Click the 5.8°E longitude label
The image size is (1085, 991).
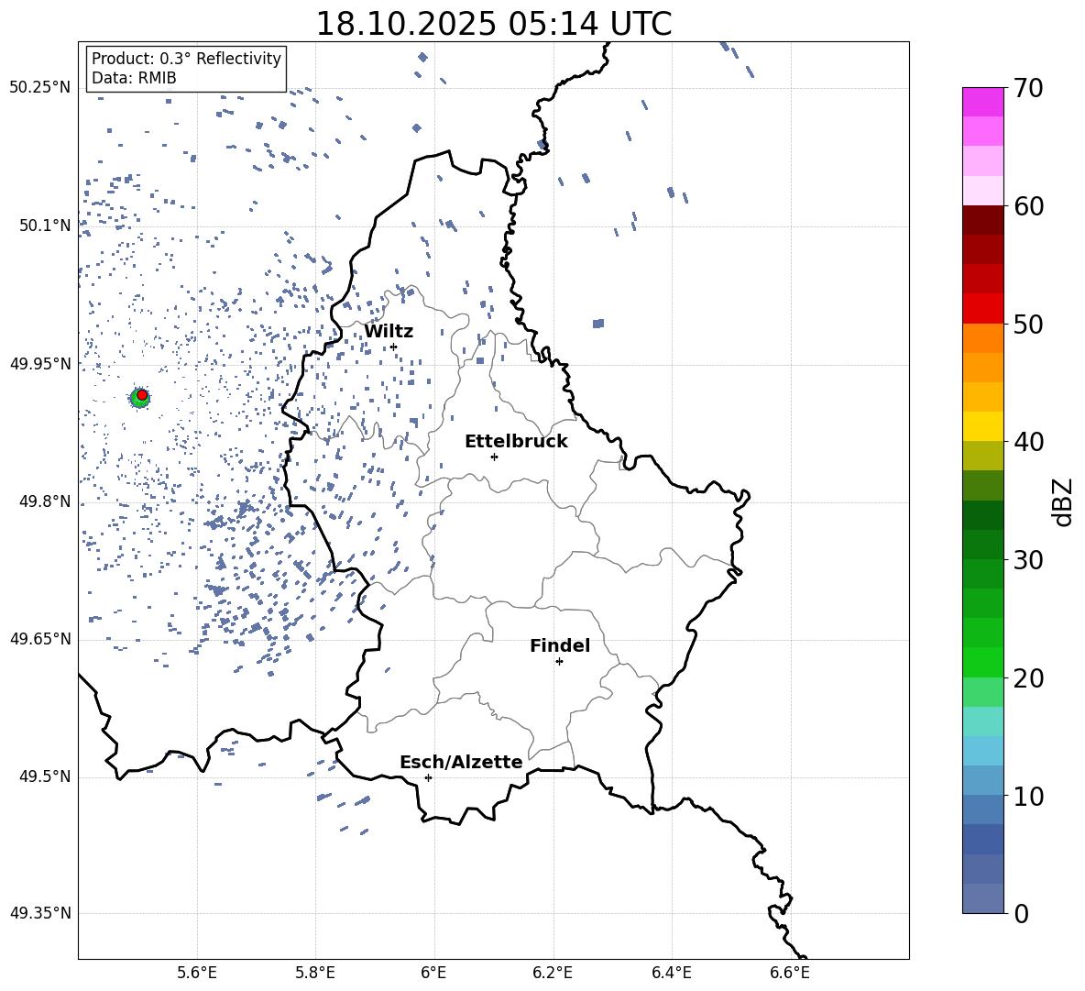pyautogui.click(x=315, y=973)
